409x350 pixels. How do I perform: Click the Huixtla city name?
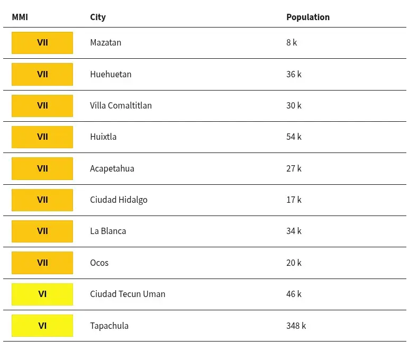pos(103,137)
